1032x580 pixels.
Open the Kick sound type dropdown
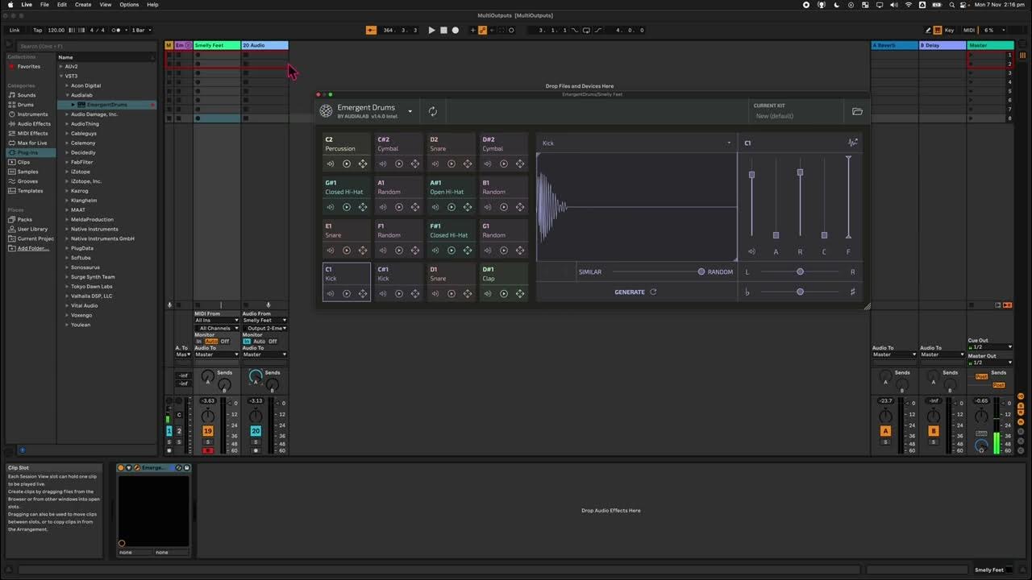(636, 143)
